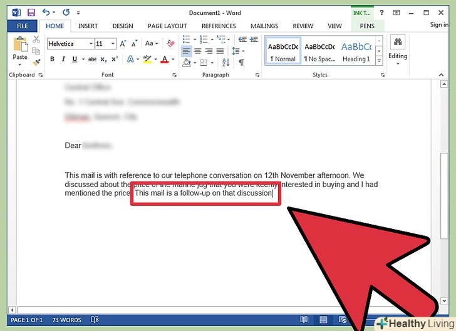Open the FILE tab
Image resolution: width=456 pixels, height=331 pixels.
pos(22,26)
